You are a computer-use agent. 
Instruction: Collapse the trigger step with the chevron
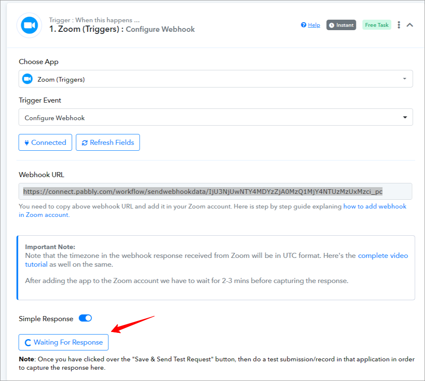coord(410,25)
